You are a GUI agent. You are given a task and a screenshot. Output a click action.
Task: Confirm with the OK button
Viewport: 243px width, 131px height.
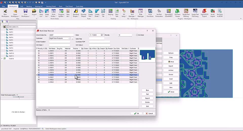tap(136, 114)
